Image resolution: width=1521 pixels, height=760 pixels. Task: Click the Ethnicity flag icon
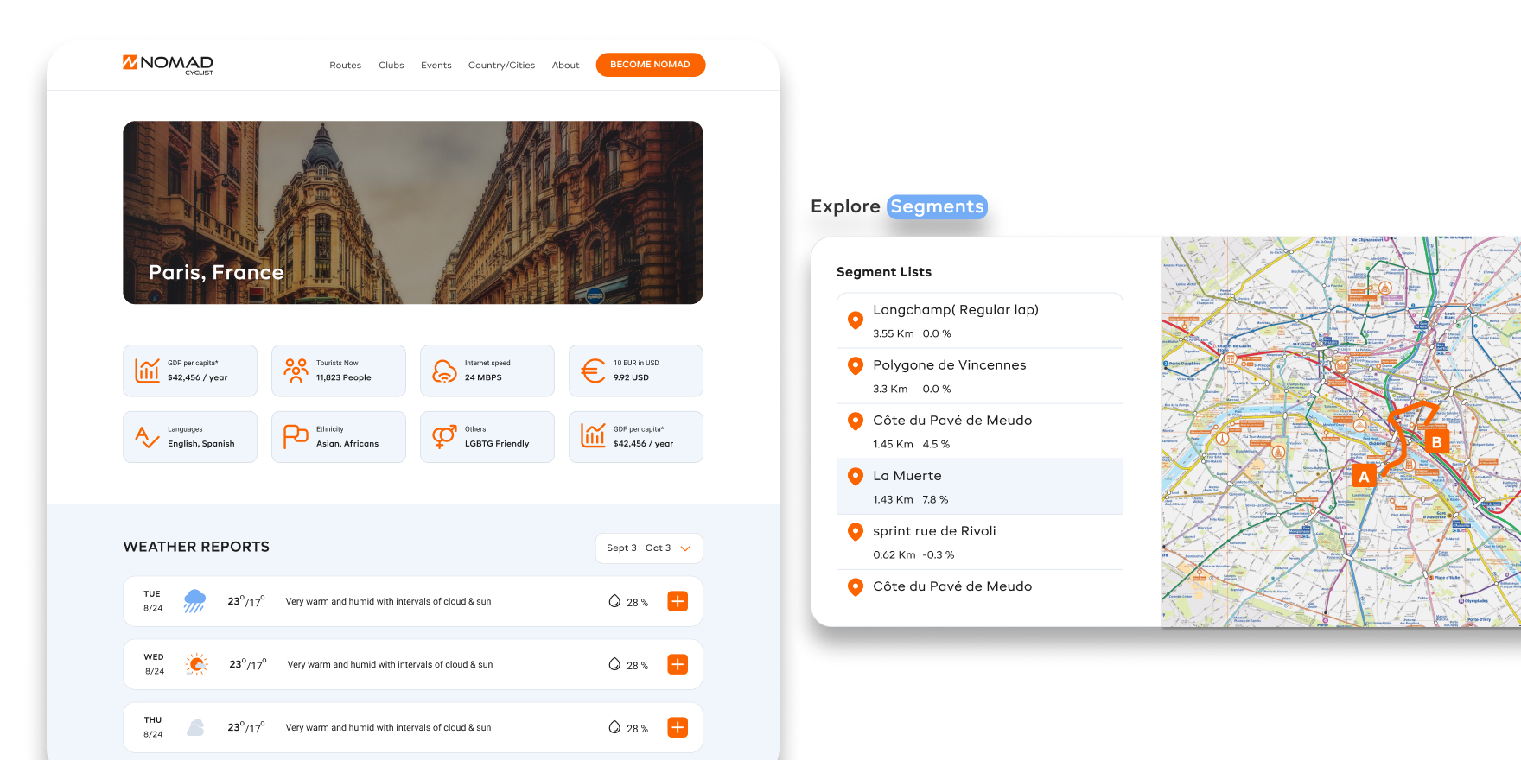296,437
